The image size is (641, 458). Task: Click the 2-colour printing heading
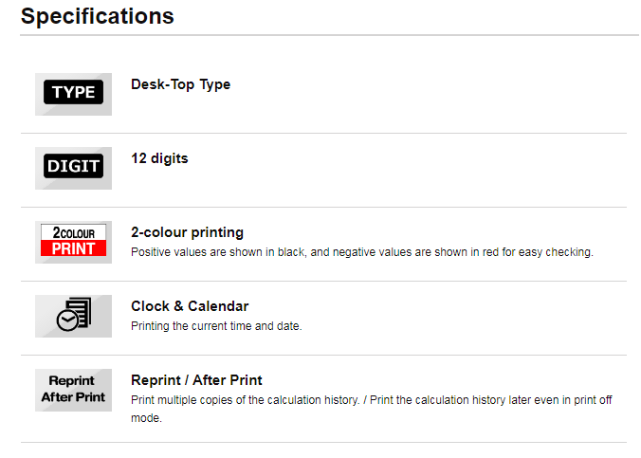coord(187,232)
